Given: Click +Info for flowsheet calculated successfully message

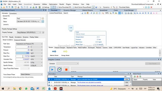Looking at the screenshot, I should point(127,82).
